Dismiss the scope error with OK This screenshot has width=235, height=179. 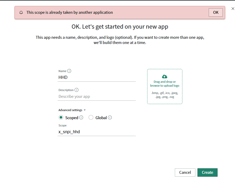click(215, 12)
